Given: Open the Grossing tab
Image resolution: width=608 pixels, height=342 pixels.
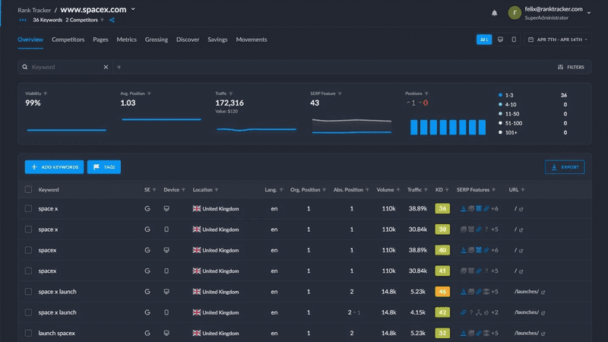Looking at the screenshot, I should click(x=157, y=40).
